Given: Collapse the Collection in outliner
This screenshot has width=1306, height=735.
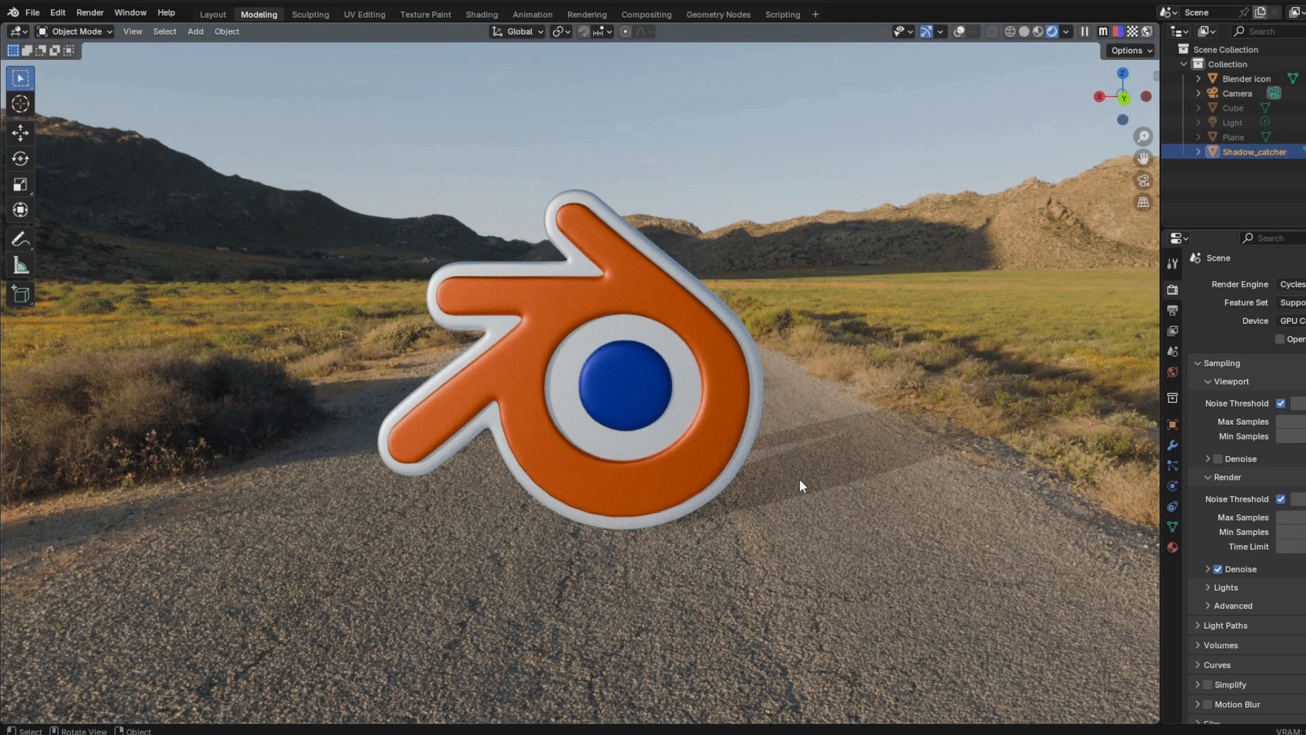Looking at the screenshot, I should [1184, 64].
